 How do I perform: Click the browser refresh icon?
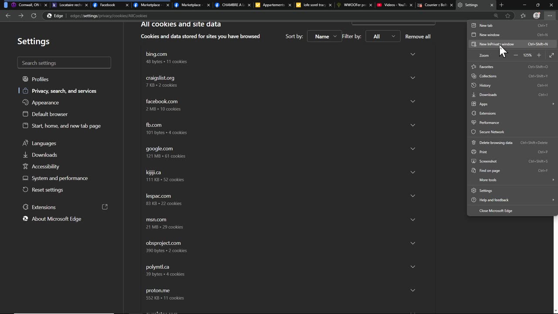[x=34, y=16]
